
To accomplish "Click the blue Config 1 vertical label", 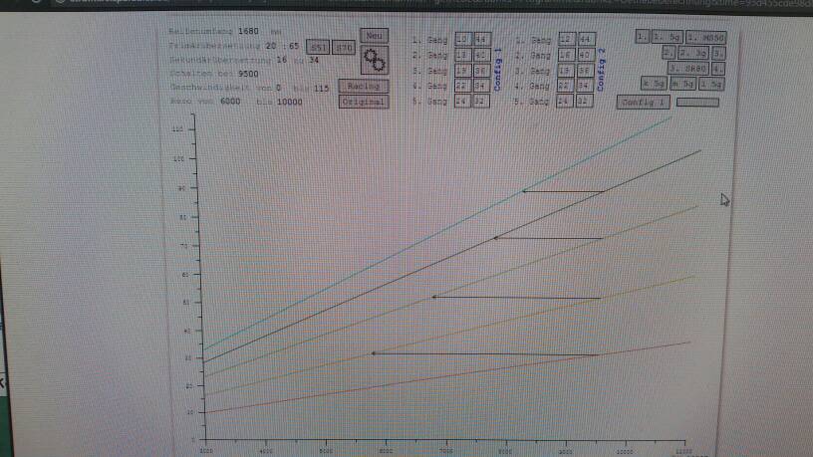I will [x=497, y=73].
